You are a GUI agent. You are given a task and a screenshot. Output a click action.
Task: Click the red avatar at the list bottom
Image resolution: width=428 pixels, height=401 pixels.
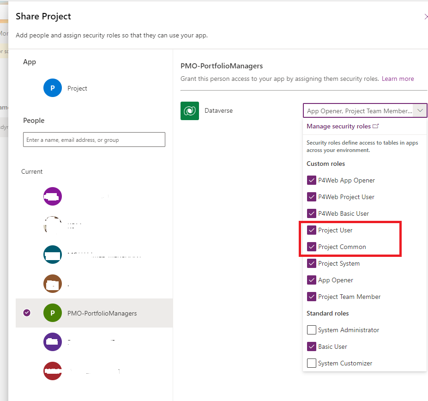point(52,371)
